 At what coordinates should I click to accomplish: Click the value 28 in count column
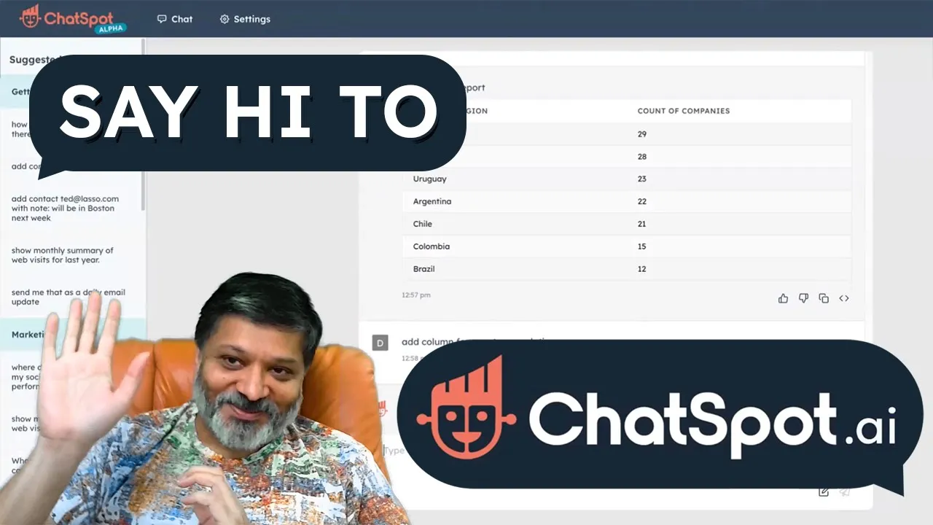(642, 157)
